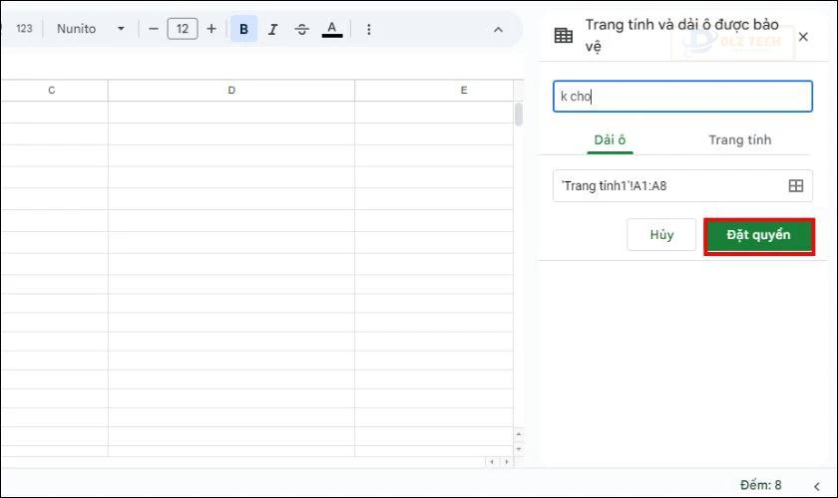Collapse the toolbar with up chevron
Viewport: 838px width, 498px height.
pos(498,30)
